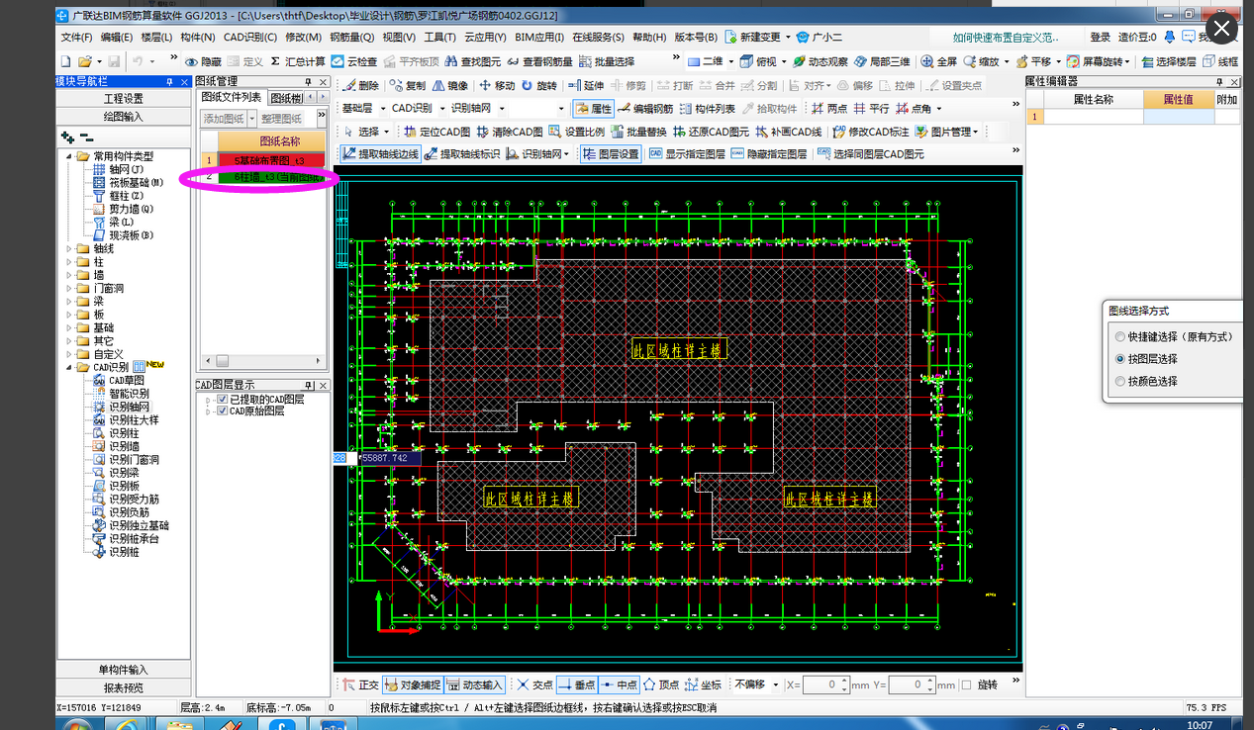Click the drawing list horizontal scrollbar
Viewport: 1254px width, 730px height.
coord(262,361)
